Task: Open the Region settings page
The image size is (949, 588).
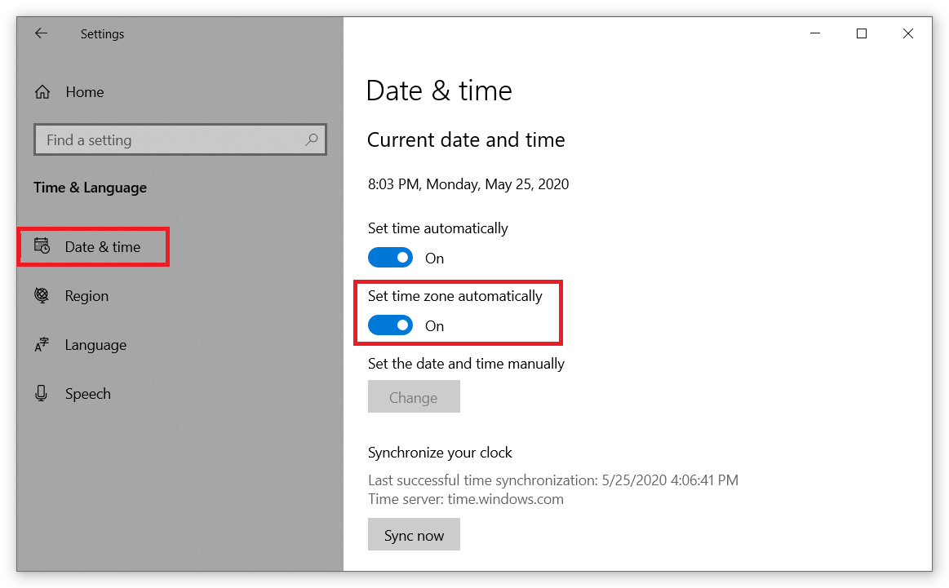Action: [86, 296]
